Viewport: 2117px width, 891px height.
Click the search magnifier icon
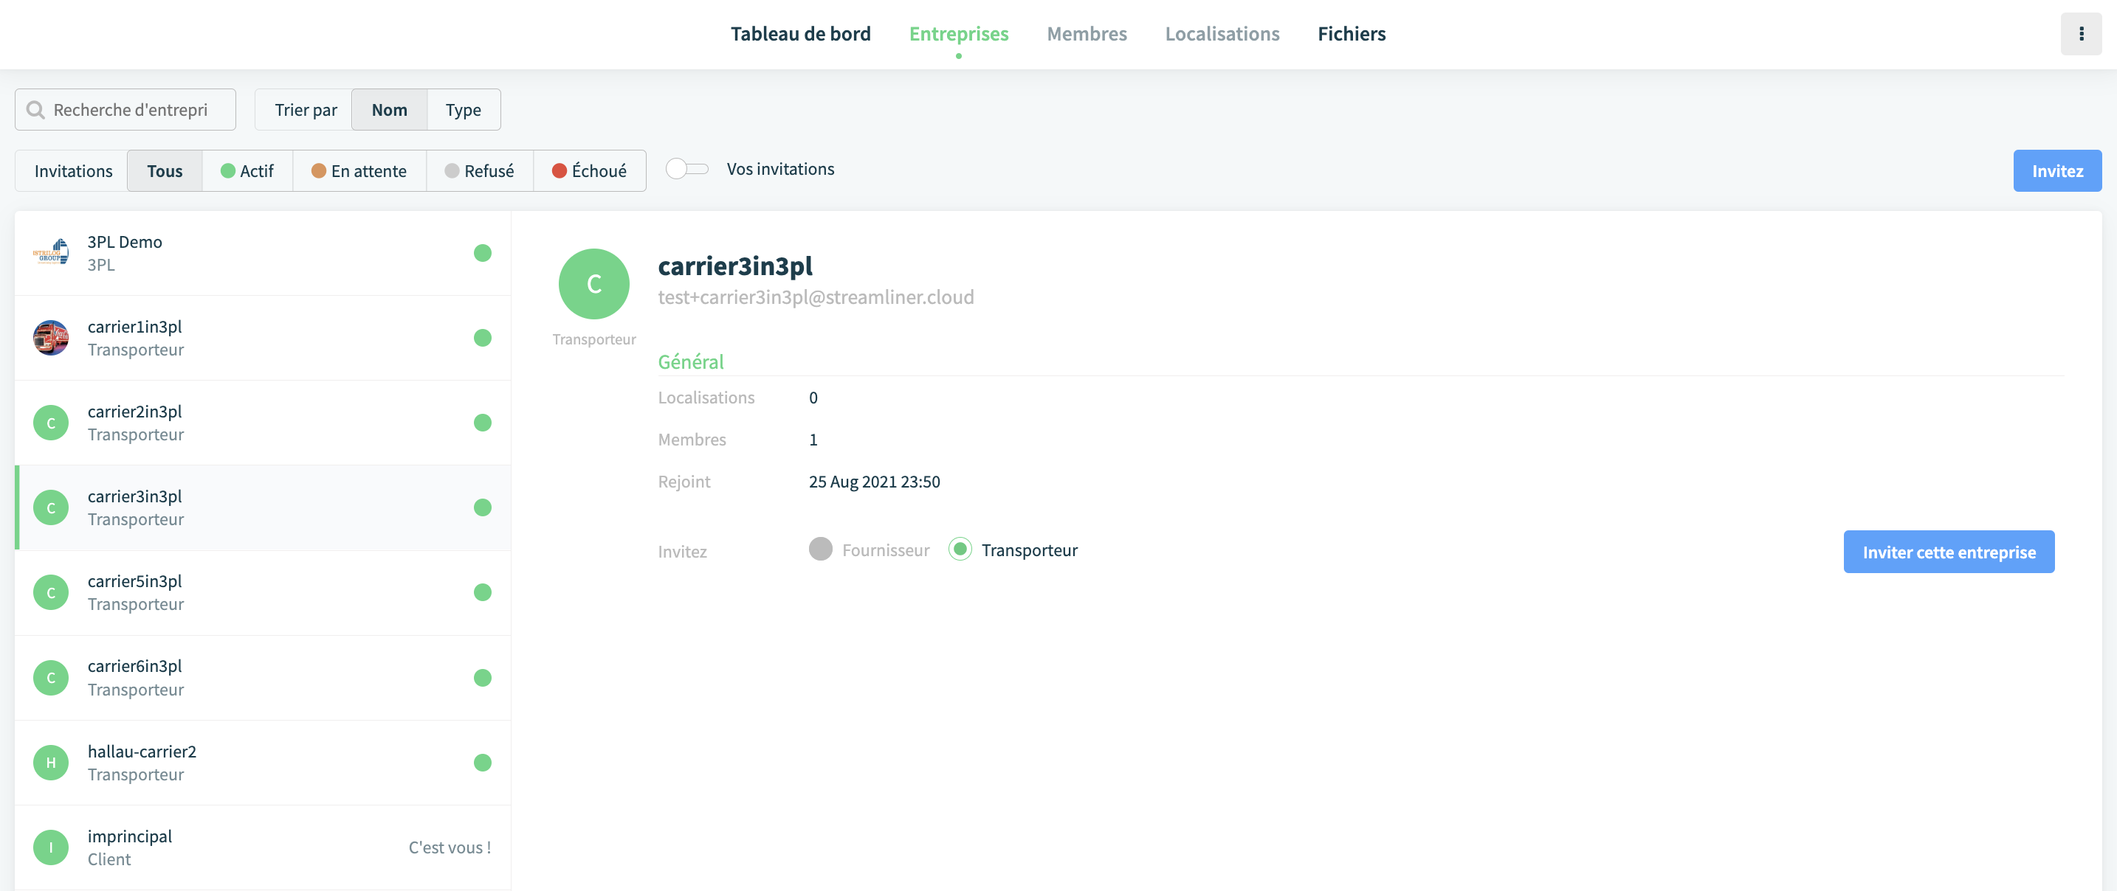click(35, 110)
